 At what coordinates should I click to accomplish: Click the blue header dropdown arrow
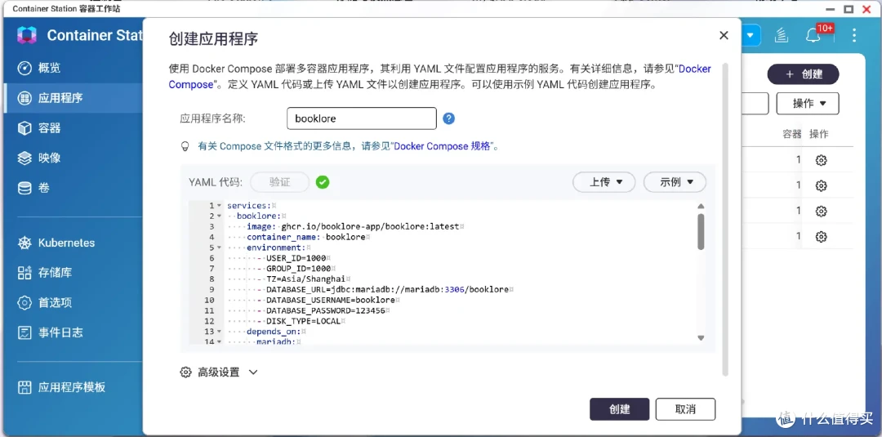751,35
